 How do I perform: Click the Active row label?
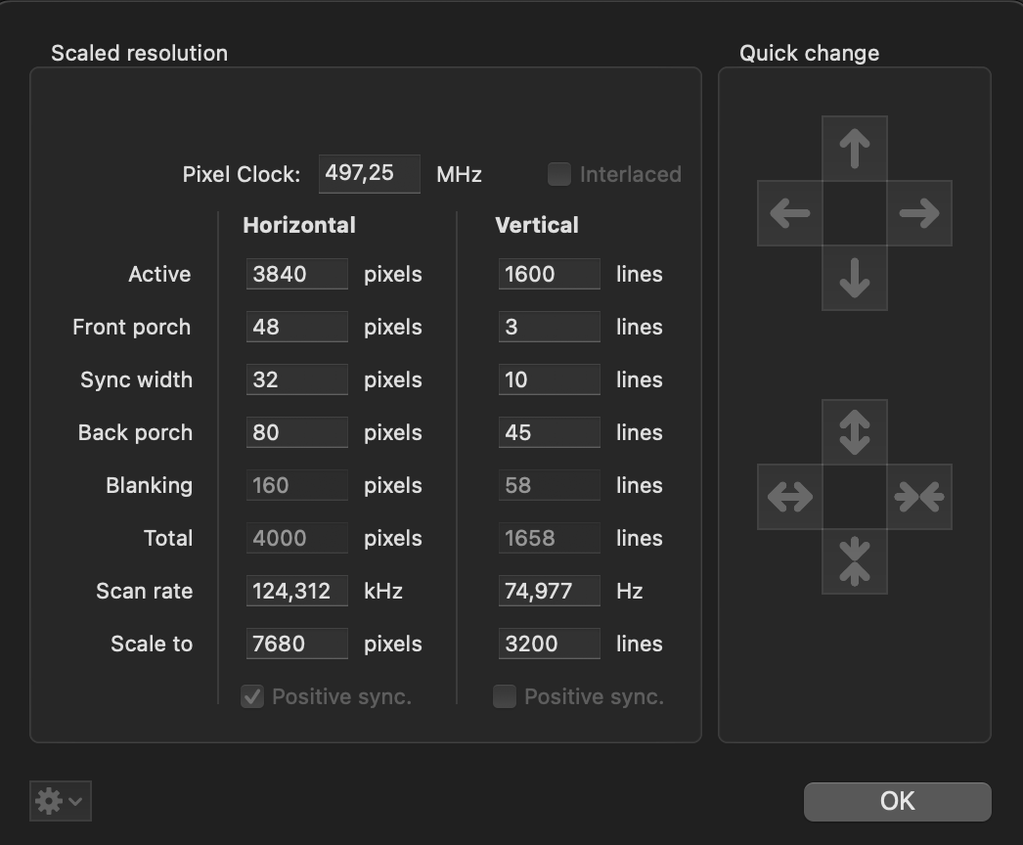pos(159,274)
